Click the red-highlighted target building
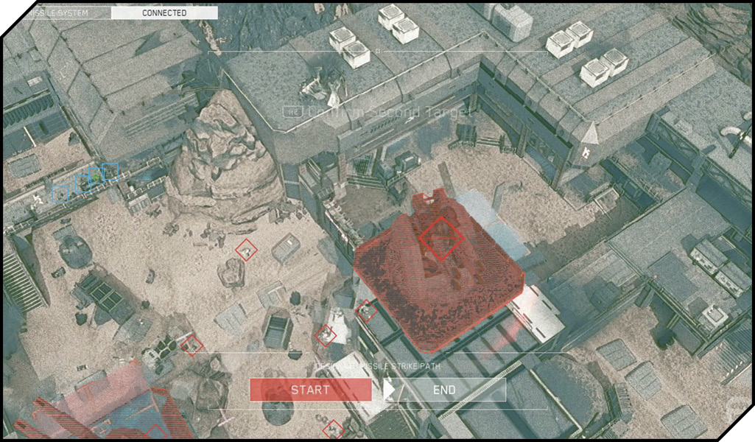Screen dimensions: 755x442 coord(438,271)
